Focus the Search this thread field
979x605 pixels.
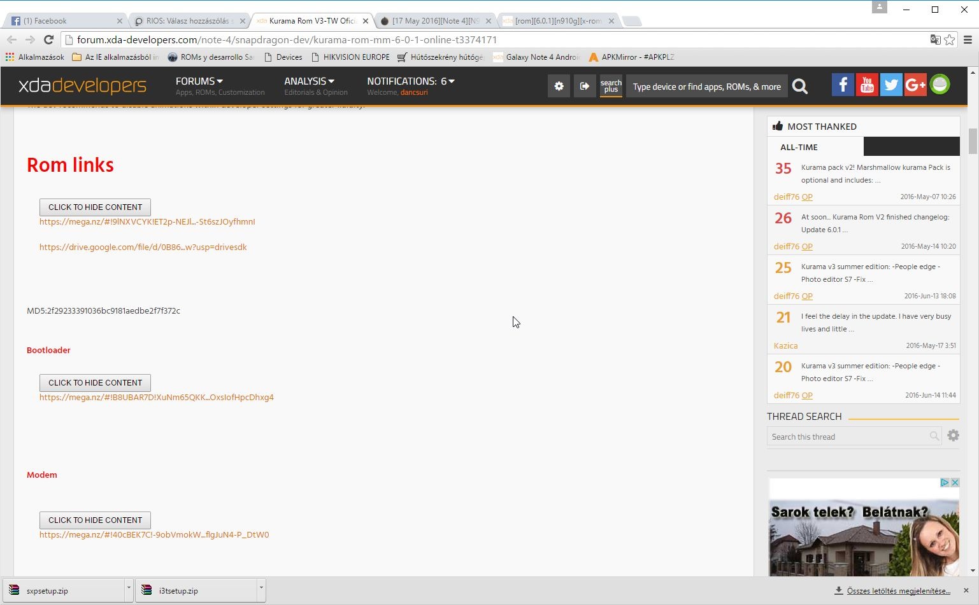click(848, 436)
